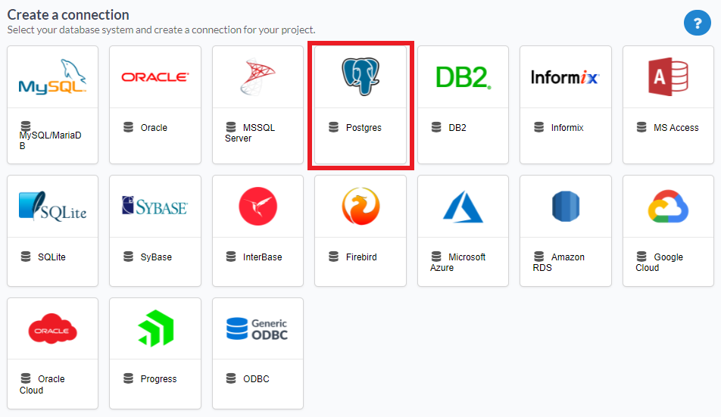The width and height of the screenshot is (721, 417).
Task: Click the Oracle Cloud label
Action: tap(42, 384)
